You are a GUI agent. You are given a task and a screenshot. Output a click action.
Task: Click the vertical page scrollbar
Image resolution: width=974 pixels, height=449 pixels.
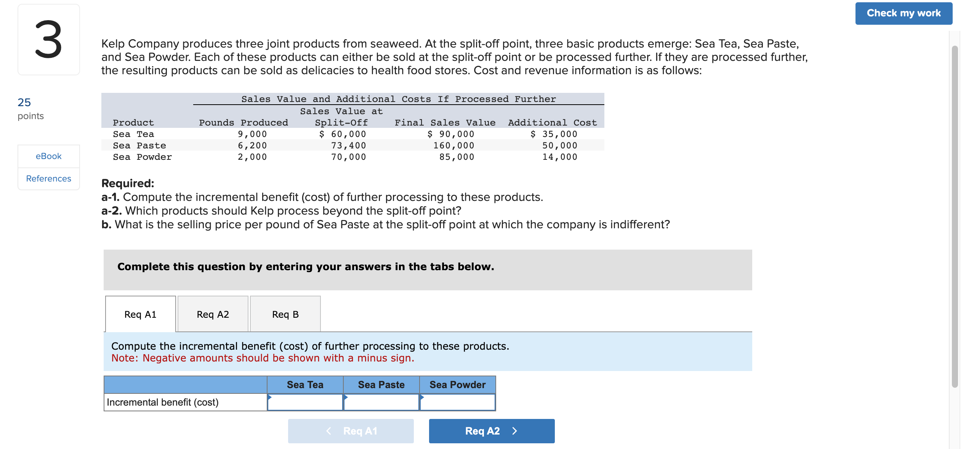click(x=955, y=217)
